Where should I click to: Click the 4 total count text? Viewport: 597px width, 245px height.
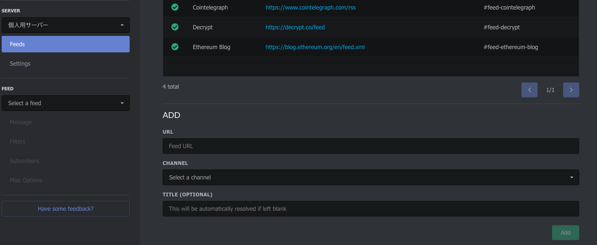point(171,87)
